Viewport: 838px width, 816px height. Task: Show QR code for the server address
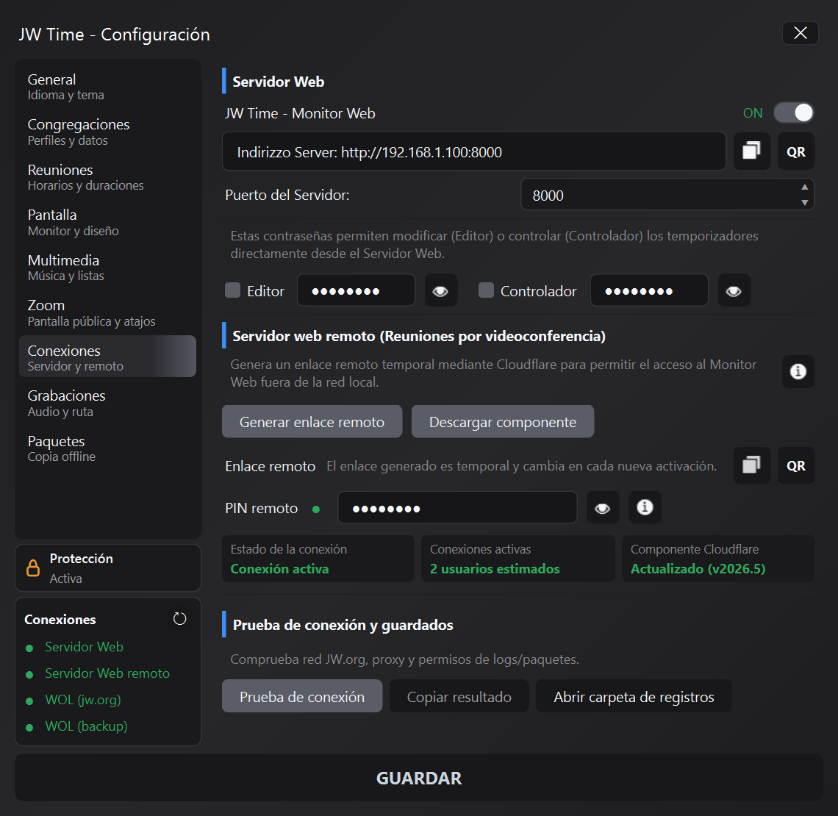coord(796,151)
